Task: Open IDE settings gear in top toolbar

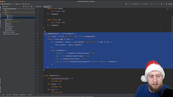Action: 169,4
